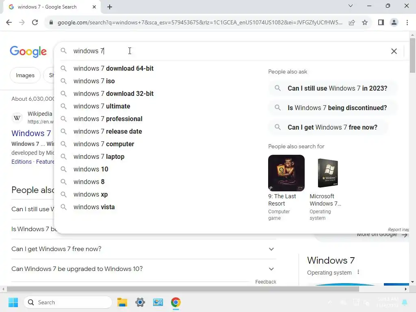The width and height of the screenshot is (416, 312).
Task: Switch to Chrome from taskbar
Action: (175, 302)
